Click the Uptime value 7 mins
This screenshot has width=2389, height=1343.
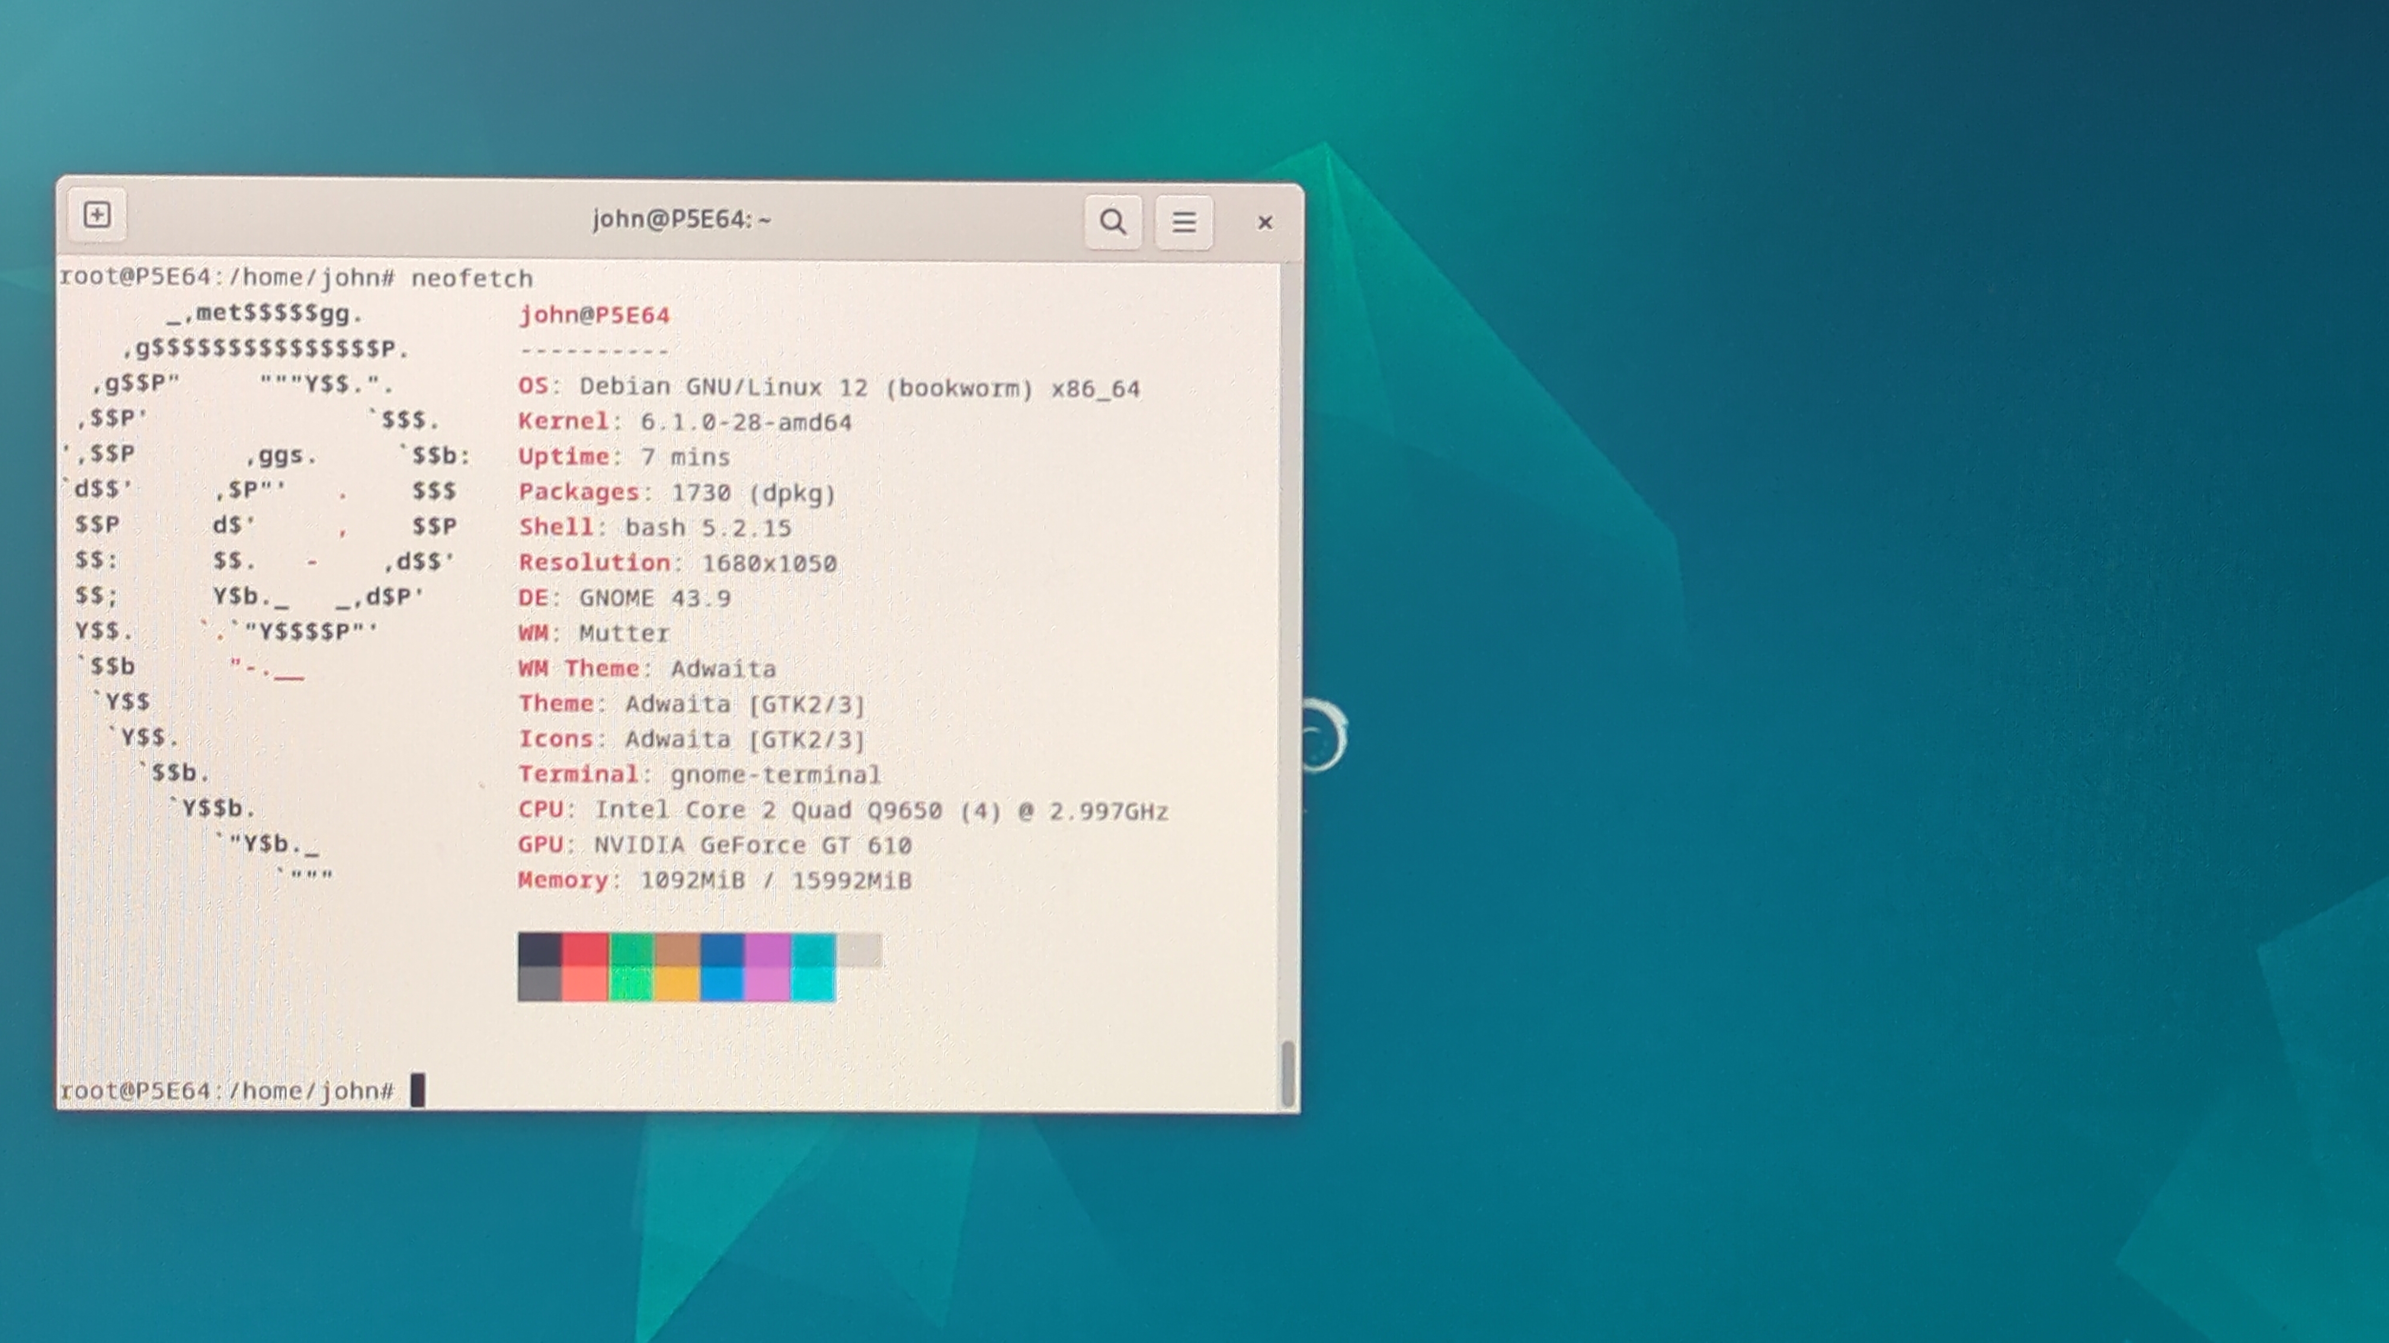[686, 458]
